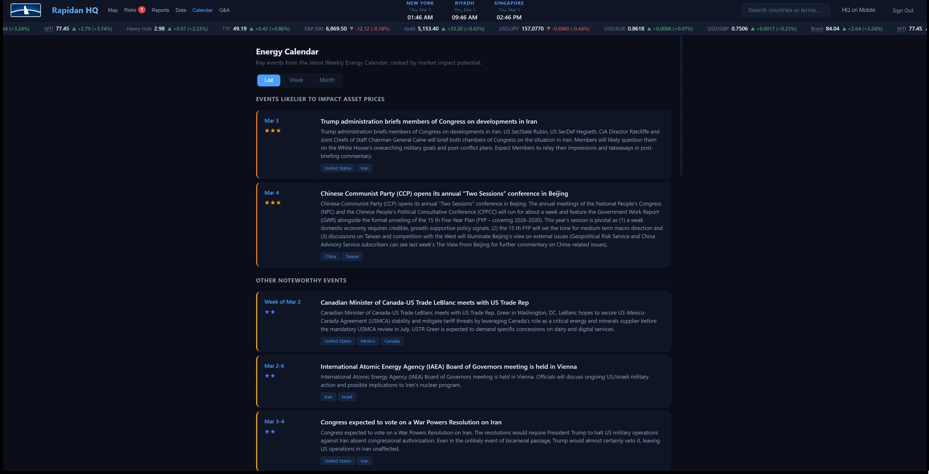Click Sign Out
This screenshot has height=474, width=929.
pyautogui.click(x=903, y=10)
